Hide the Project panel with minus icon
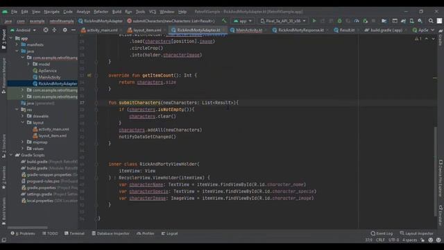 click(73, 30)
